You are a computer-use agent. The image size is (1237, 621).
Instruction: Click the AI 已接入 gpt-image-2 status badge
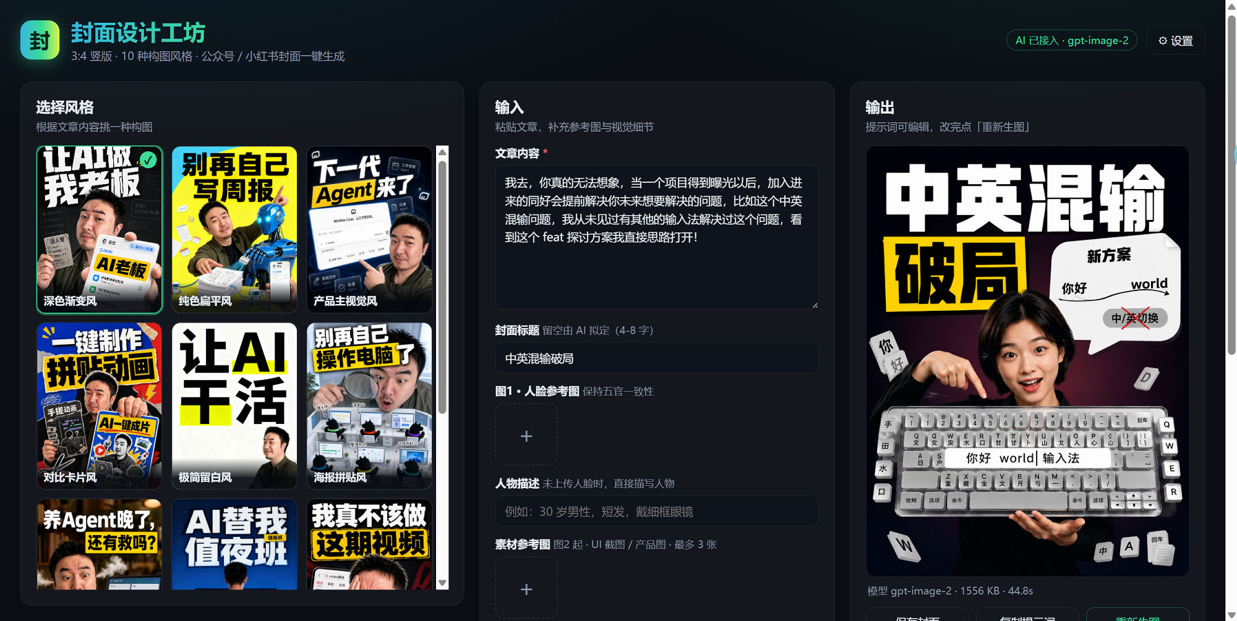pyautogui.click(x=1072, y=40)
